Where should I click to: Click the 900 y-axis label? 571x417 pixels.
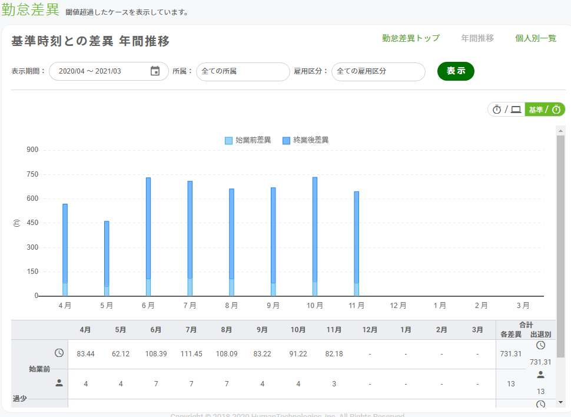click(x=32, y=150)
